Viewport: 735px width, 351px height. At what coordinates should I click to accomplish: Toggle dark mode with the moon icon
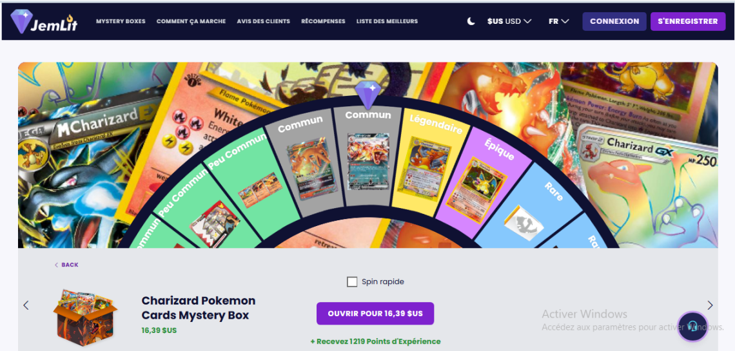coord(471,21)
